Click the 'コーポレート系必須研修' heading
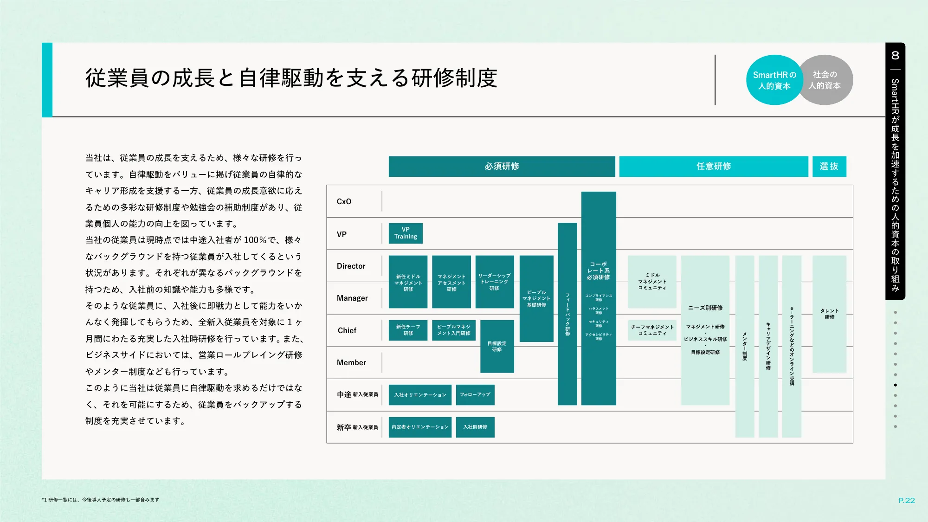Viewport: 928px width, 522px height. pyautogui.click(x=598, y=271)
